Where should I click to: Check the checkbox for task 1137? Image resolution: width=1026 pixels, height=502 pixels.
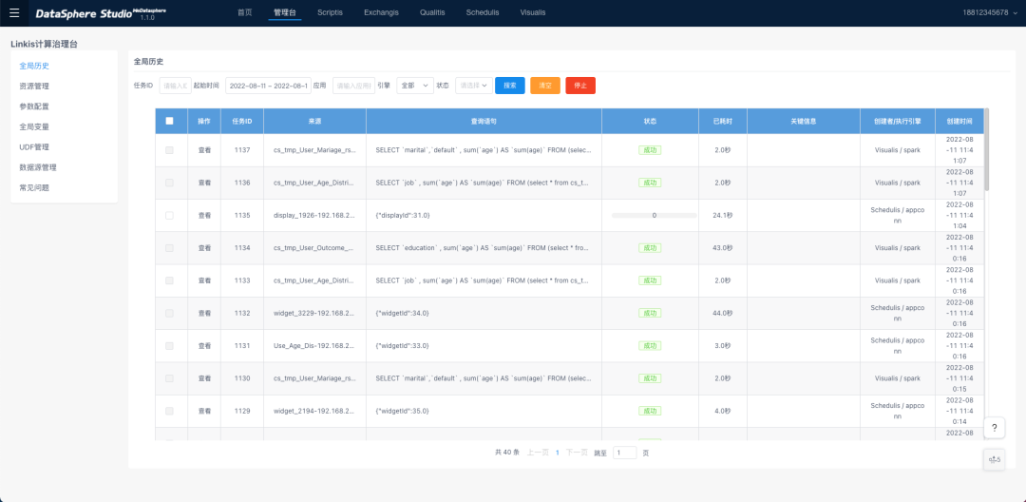pos(169,150)
